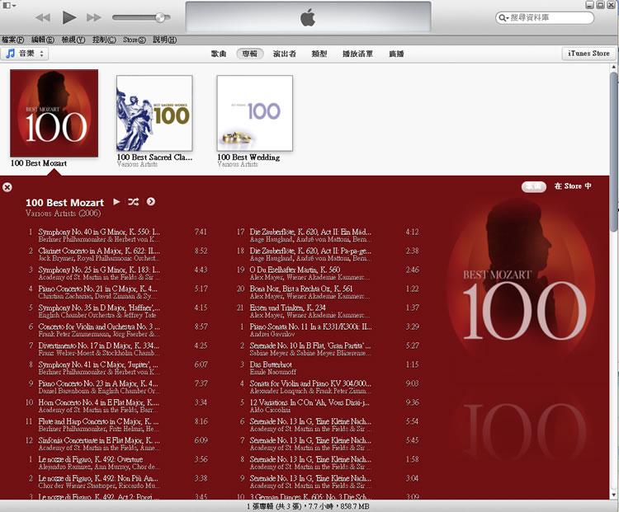Switch to the 歌曲 tab
Viewport: 619px width, 512px height.
pos(219,54)
